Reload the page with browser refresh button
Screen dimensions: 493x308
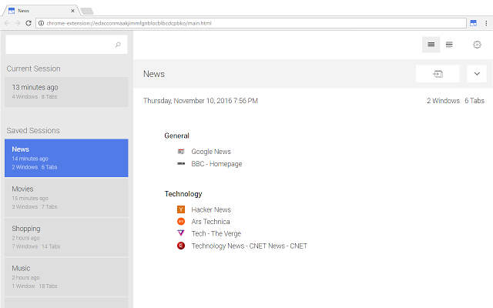click(x=29, y=23)
